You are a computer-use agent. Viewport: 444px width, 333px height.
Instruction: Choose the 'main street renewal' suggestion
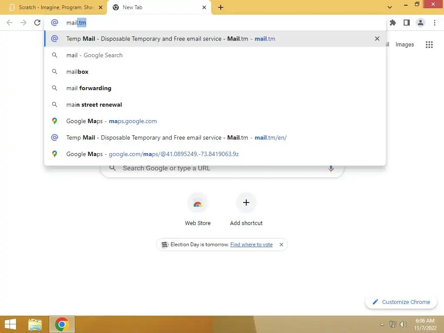click(x=215, y=104)
